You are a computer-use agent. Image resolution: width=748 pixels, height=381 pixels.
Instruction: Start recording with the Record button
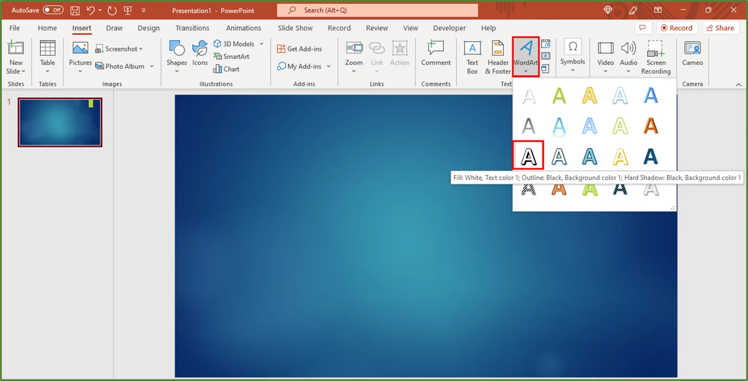tap(677, 28)
